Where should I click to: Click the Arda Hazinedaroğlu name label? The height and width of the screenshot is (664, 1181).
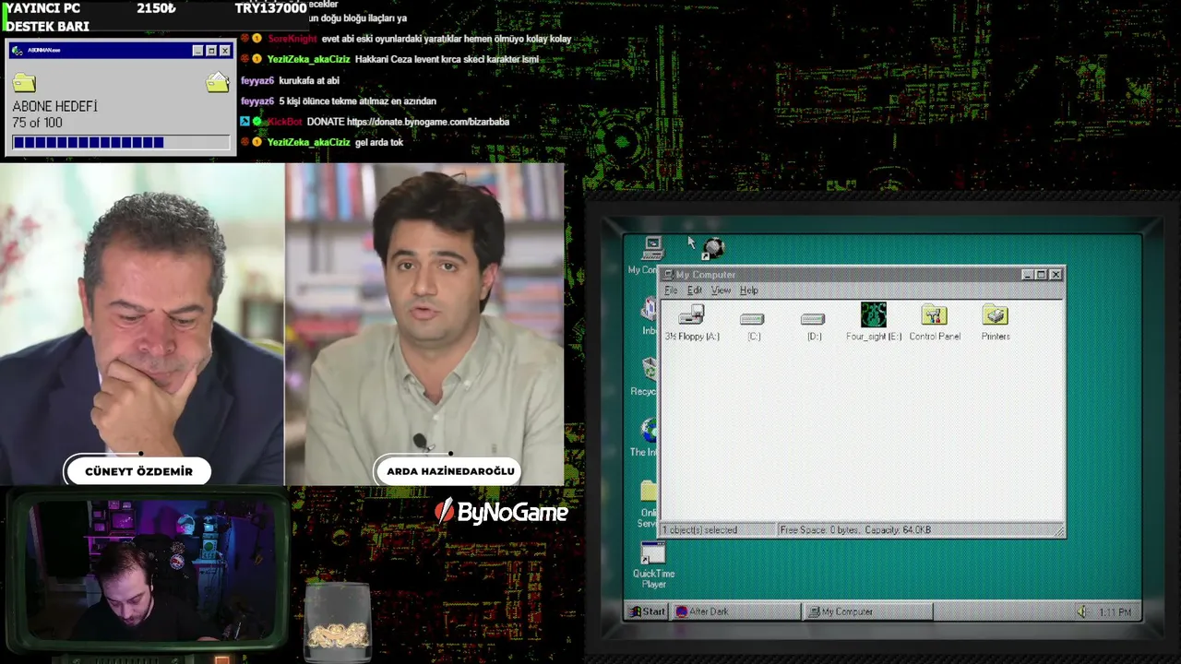point(450,471)
